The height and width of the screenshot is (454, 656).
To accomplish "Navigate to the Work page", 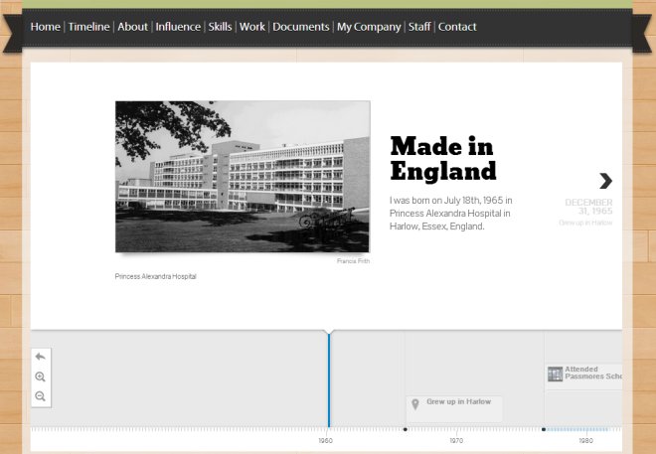I will click(252, 27).
